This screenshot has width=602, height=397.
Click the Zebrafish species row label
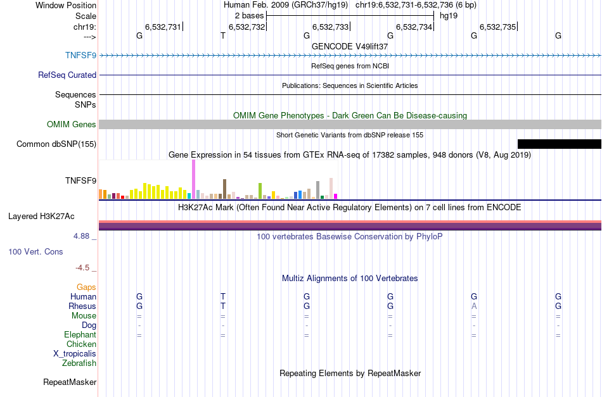pyautogui.click(x=79, y=363)
